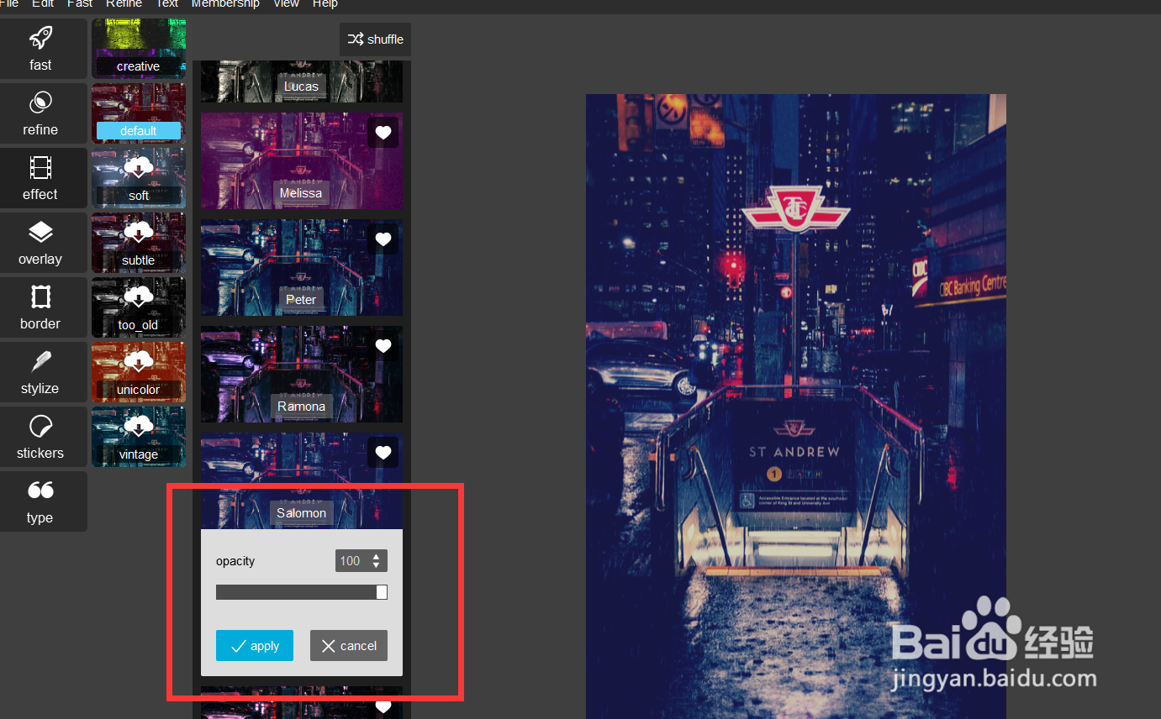
Task: Apply the Lucas effect preset
Action: pos(302,81)
